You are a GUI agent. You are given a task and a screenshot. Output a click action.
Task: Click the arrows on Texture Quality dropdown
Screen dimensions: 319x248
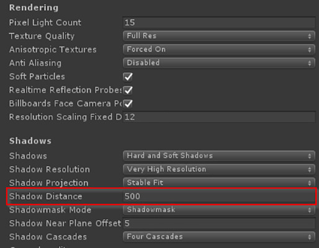tap(310, 36)
